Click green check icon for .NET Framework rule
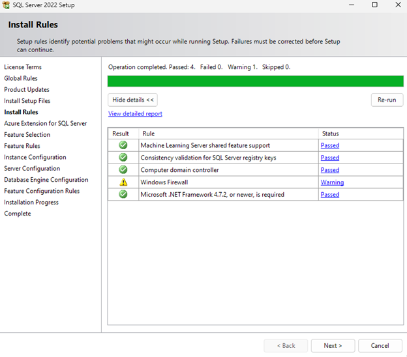The image size is (407, 357). (123, 194)
